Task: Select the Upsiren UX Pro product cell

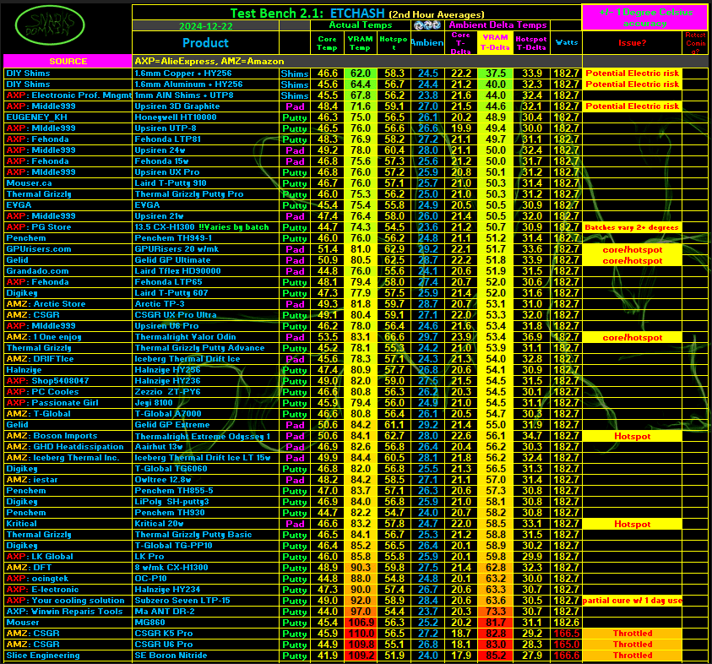Action: (206, 172)
